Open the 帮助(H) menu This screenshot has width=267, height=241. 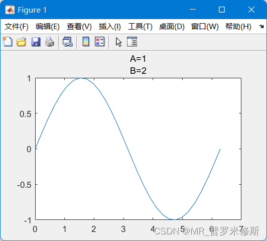click(238, 27)
